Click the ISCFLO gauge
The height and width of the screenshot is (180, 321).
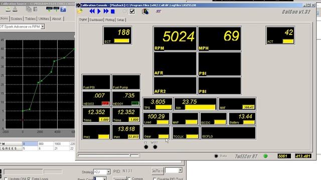point(228,133)
